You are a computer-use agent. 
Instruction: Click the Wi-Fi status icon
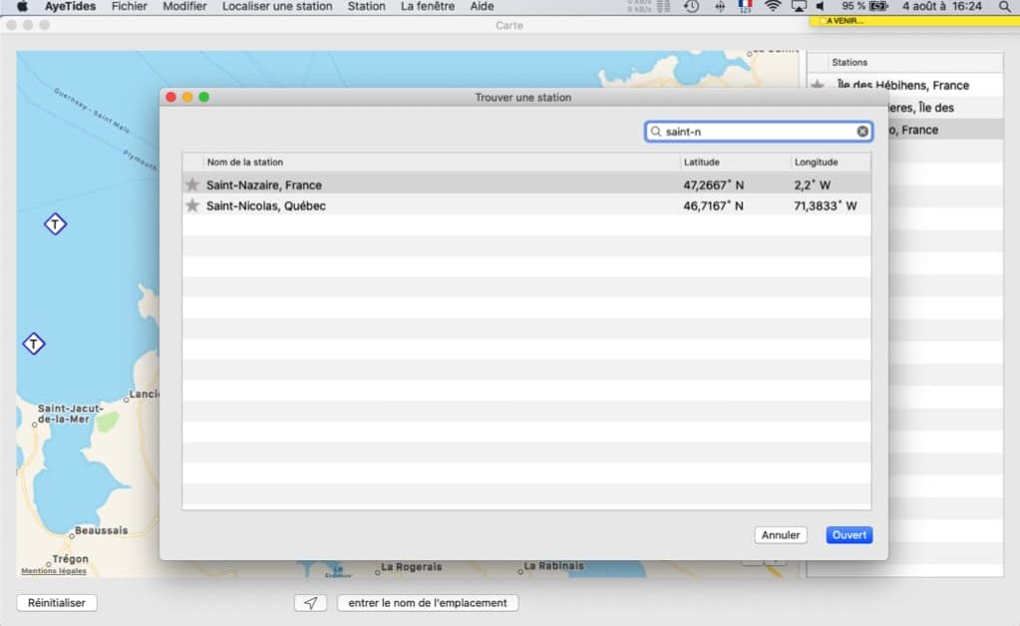(772, 7)
